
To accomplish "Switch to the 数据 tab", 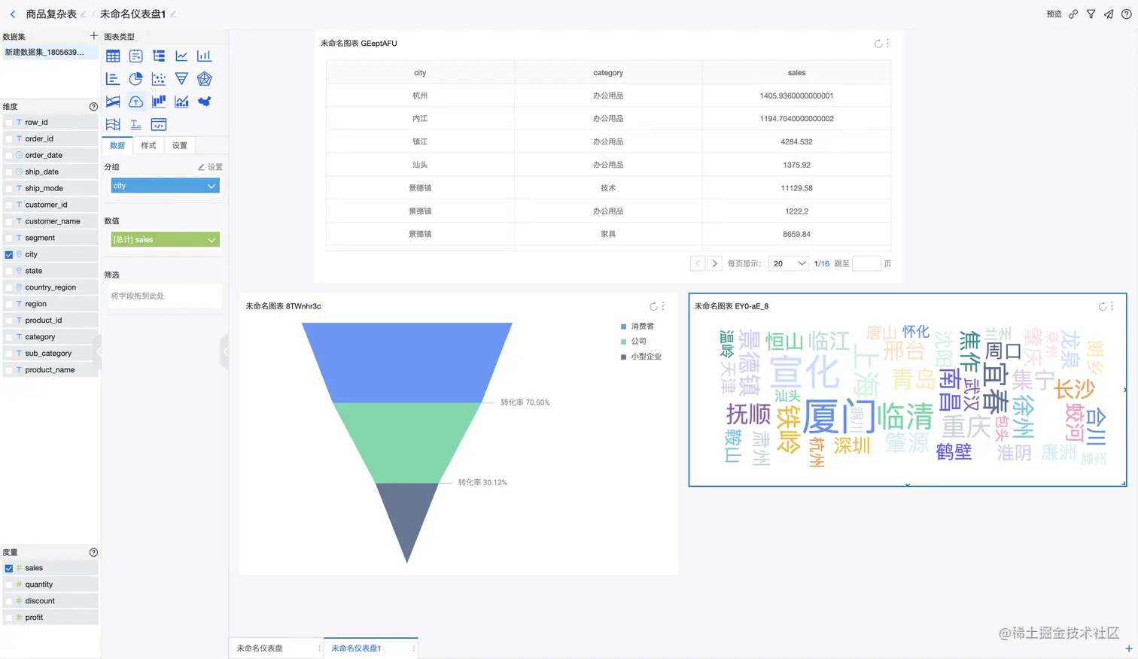I will tap(117, 145).
